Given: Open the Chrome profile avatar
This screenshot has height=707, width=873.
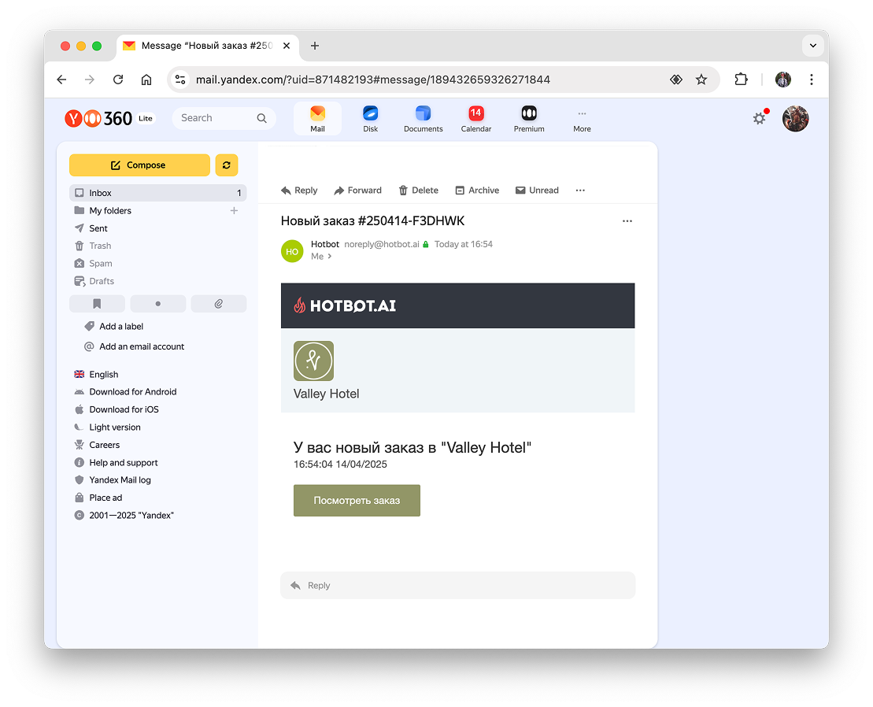Looking at the screenshot, I should point(782,80).
